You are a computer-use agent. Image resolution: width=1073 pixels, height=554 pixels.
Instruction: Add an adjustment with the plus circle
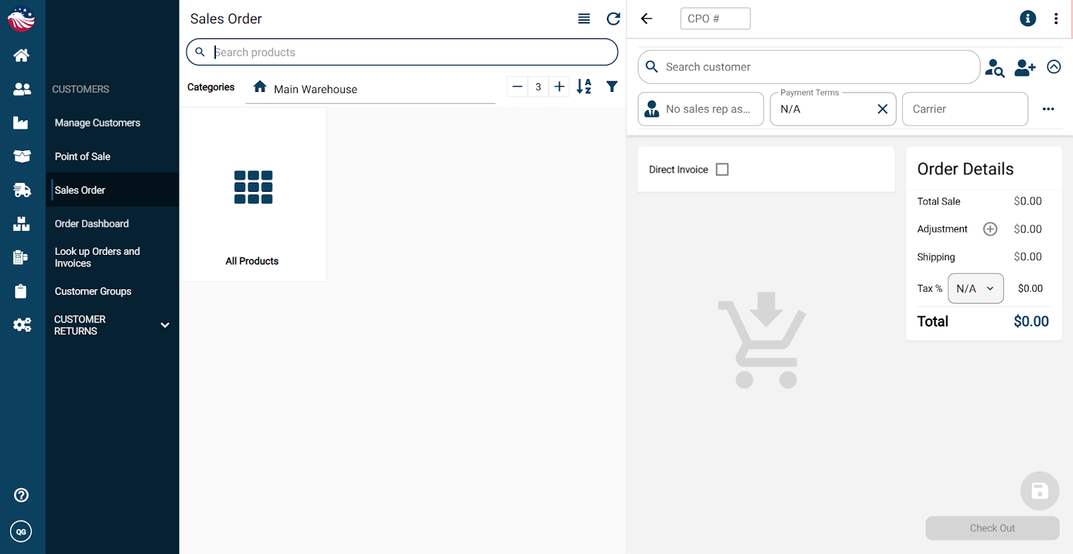[990, 229]
